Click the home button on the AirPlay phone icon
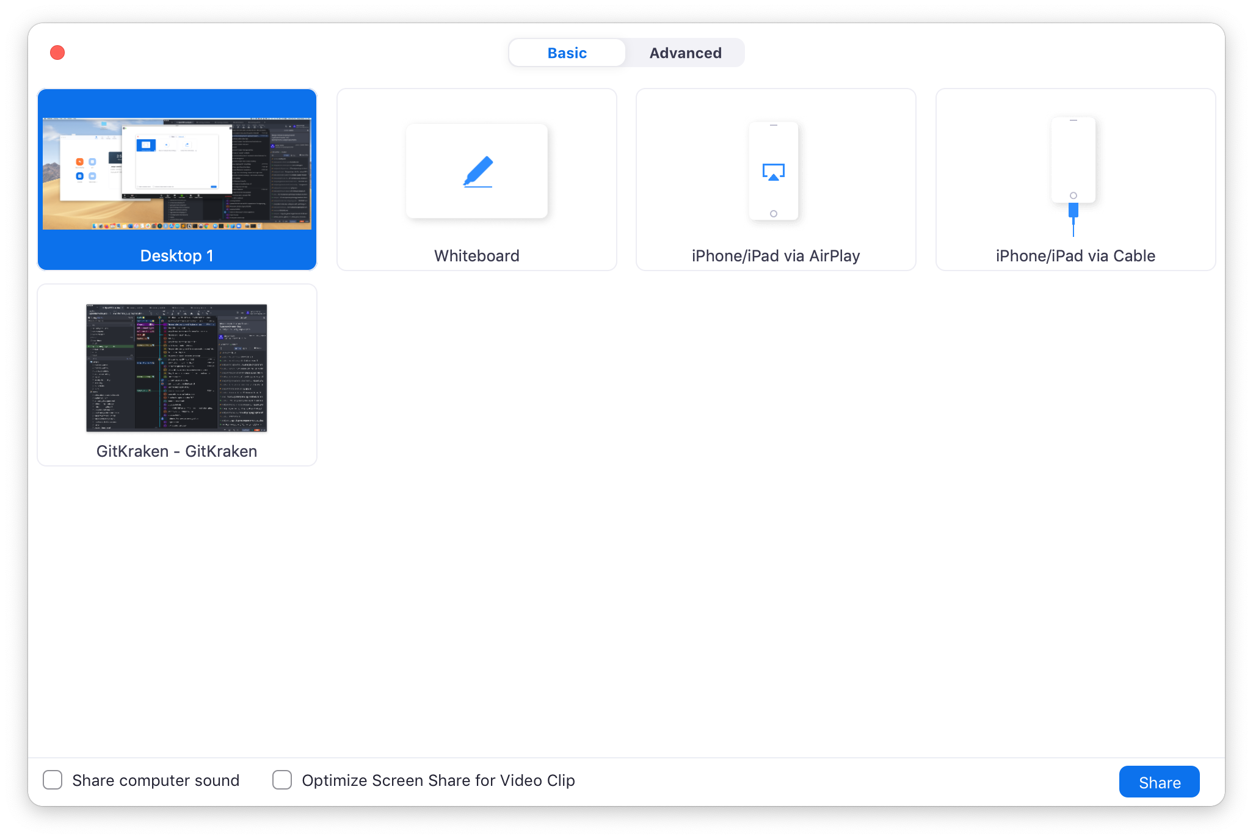Viewport: 1253px width, 839px height. point(773,214)
